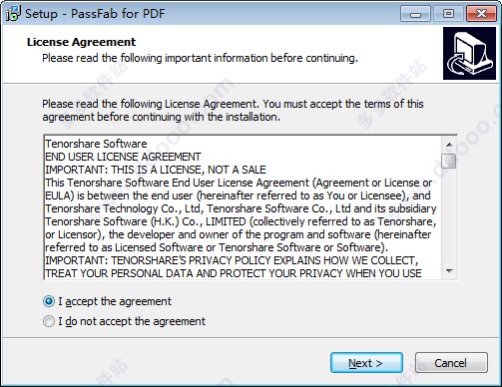Screen dimensions: 502x387
Task: Click the instruction paragraph above the license box
Action: (233, 111)
